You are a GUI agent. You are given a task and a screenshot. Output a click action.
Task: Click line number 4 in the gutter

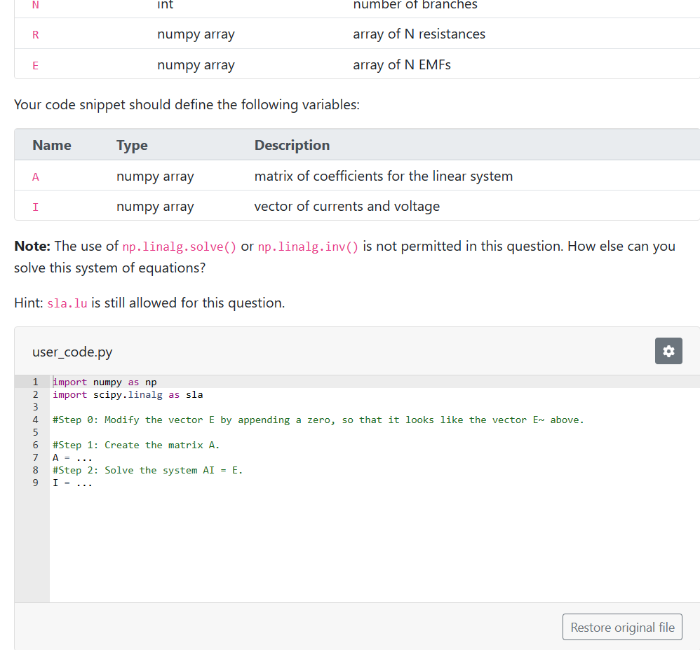tap(34, 420)
